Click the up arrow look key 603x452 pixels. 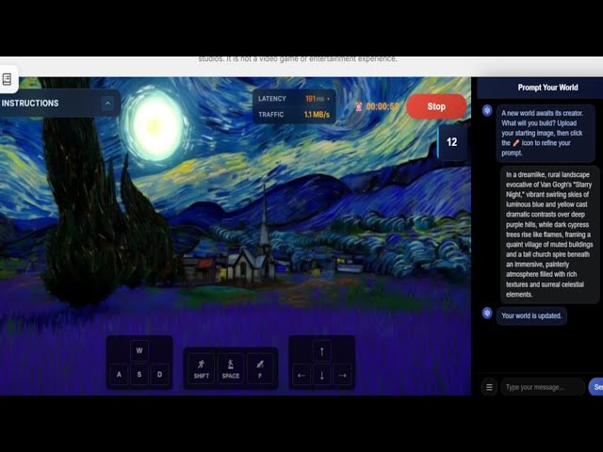point(322,351)
